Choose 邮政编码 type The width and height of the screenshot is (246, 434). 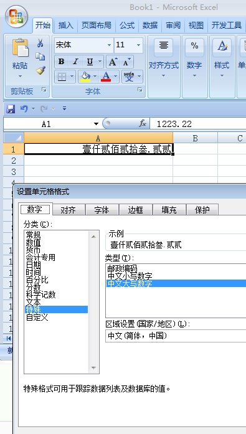tap(122, 268)
